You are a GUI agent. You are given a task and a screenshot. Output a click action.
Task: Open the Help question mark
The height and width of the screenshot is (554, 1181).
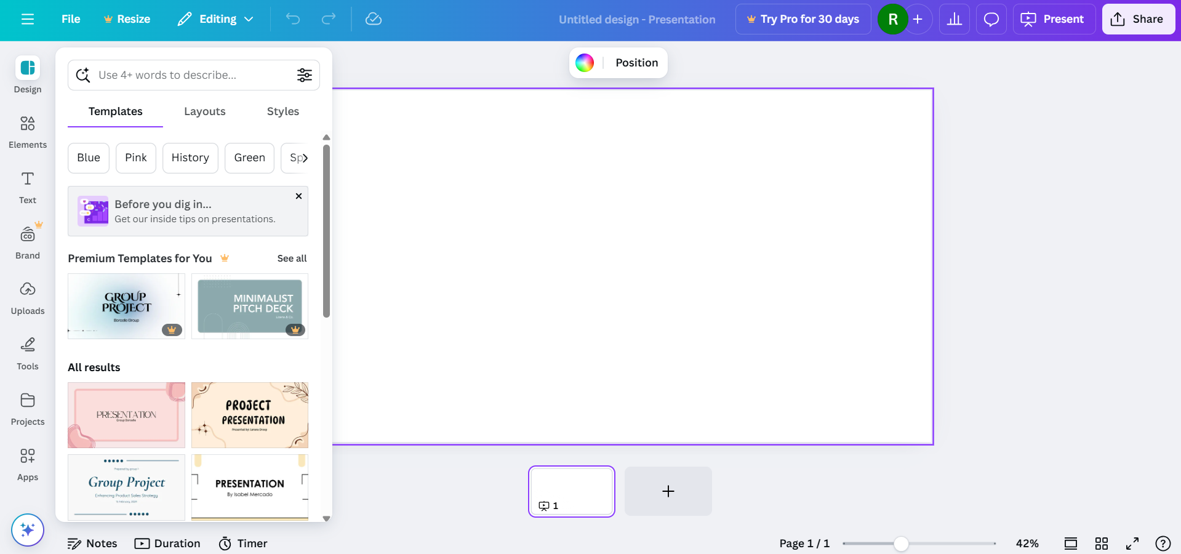(x=1163, y=544)
